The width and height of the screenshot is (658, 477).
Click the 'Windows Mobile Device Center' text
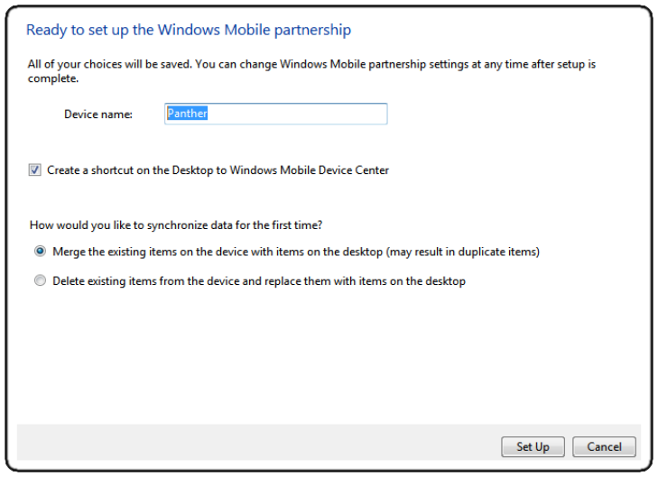point(310,170)
